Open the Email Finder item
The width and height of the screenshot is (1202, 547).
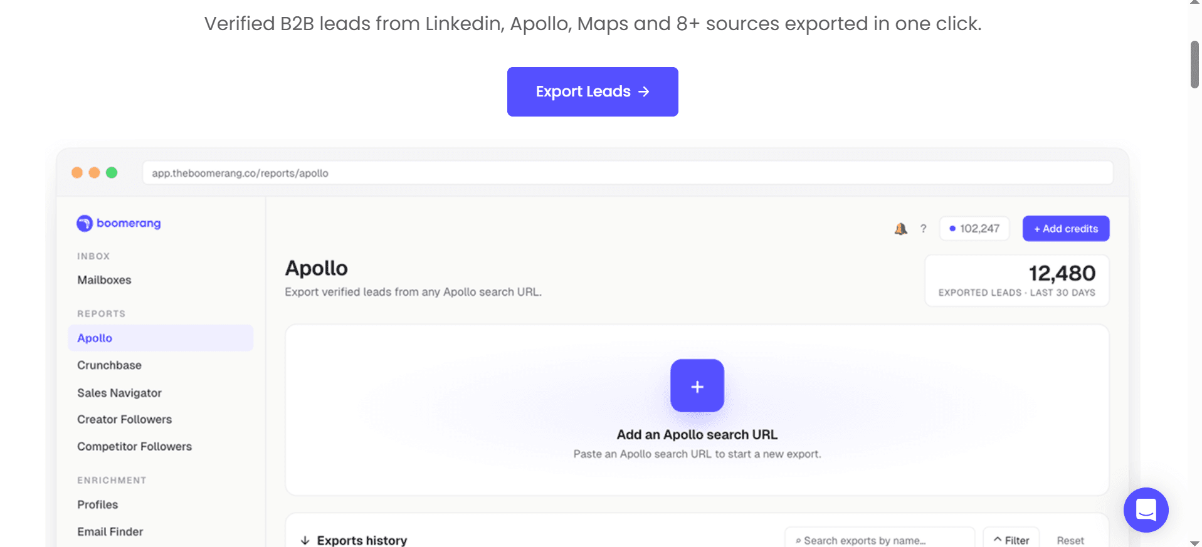click(x=110, y=531)
